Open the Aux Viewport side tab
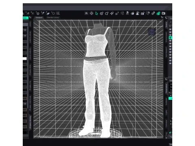 [x=166, y=52]
